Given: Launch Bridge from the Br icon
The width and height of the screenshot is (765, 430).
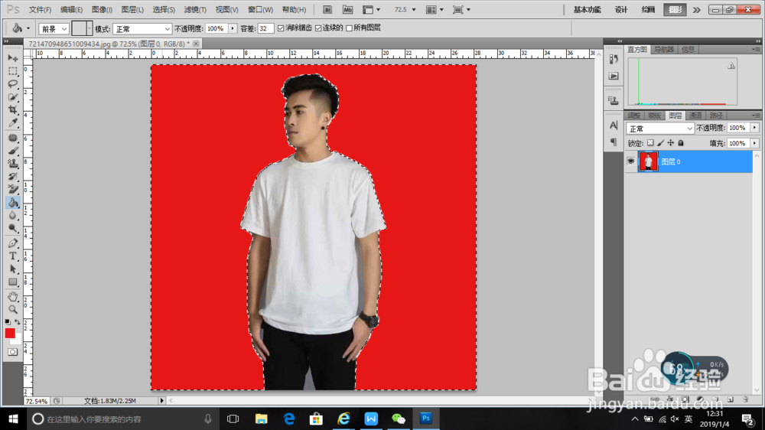Looking at the screenshot, I should click(327, 10).
